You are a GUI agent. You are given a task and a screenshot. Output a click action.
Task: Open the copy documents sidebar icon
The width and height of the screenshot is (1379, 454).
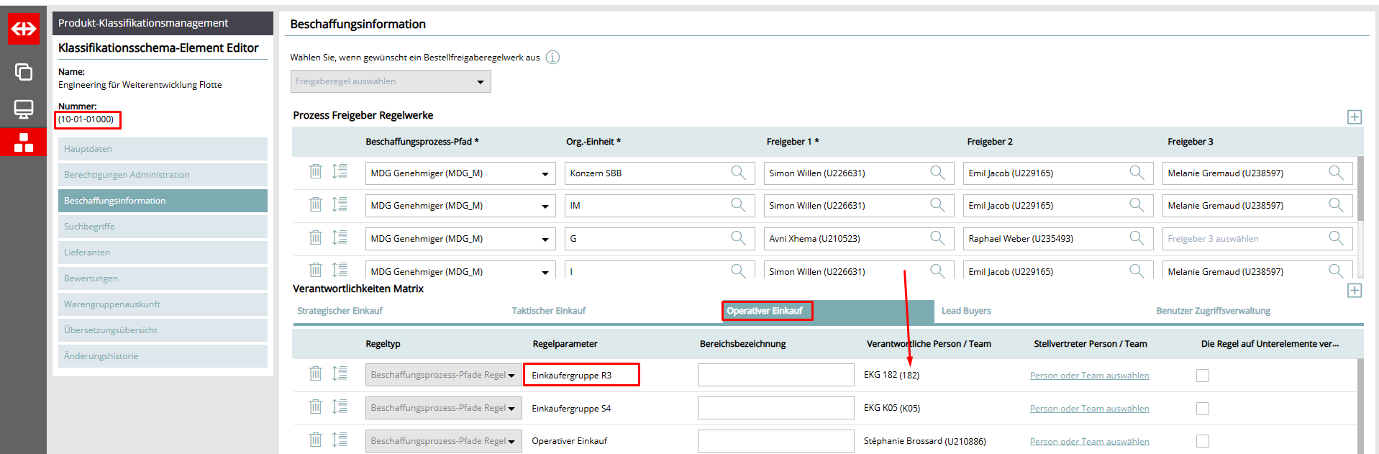(24, 71)
